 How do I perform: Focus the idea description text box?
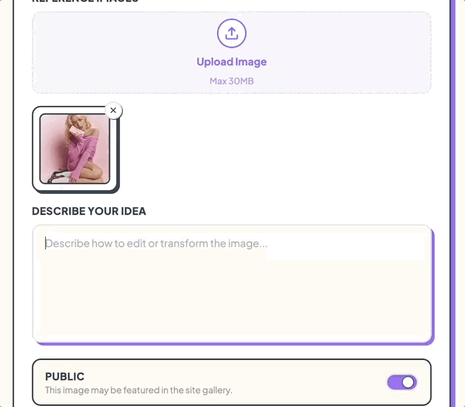(x=232, y=283)
